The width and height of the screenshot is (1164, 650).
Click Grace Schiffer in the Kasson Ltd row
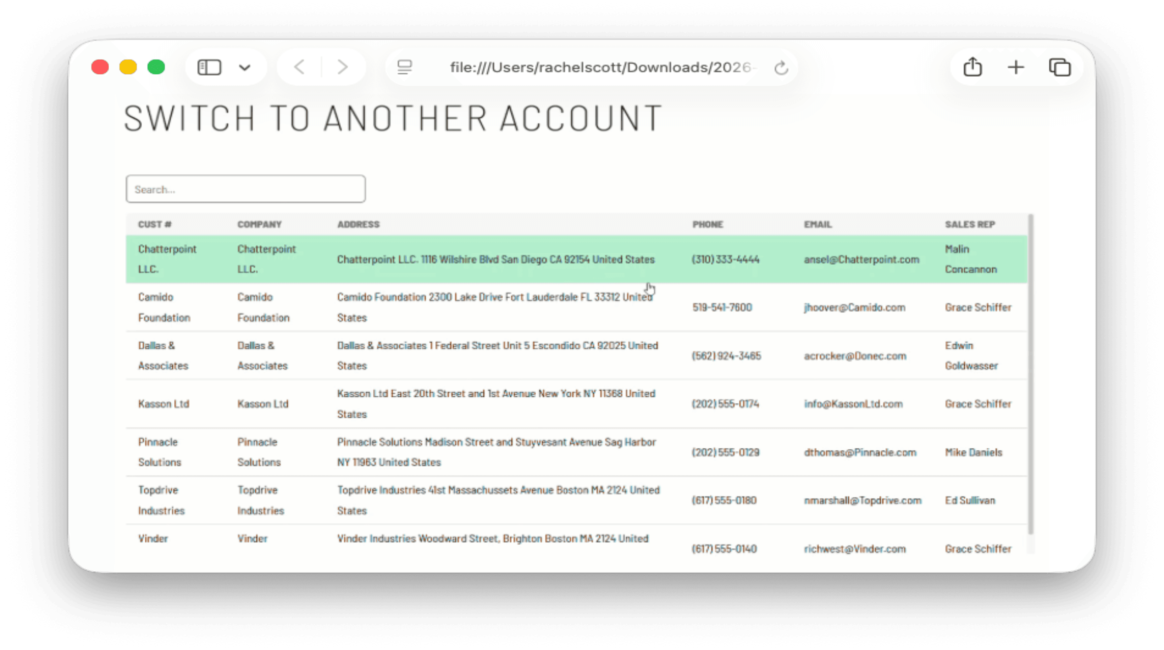point(978,404)
